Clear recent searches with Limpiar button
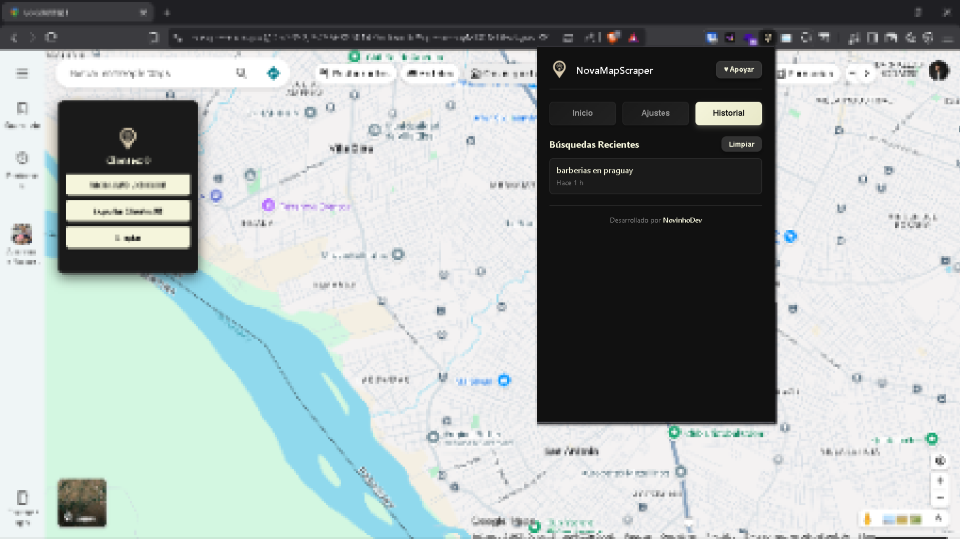 741,144
